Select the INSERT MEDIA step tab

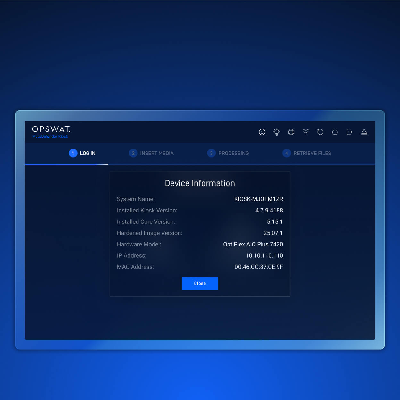[x=151, y=153]
